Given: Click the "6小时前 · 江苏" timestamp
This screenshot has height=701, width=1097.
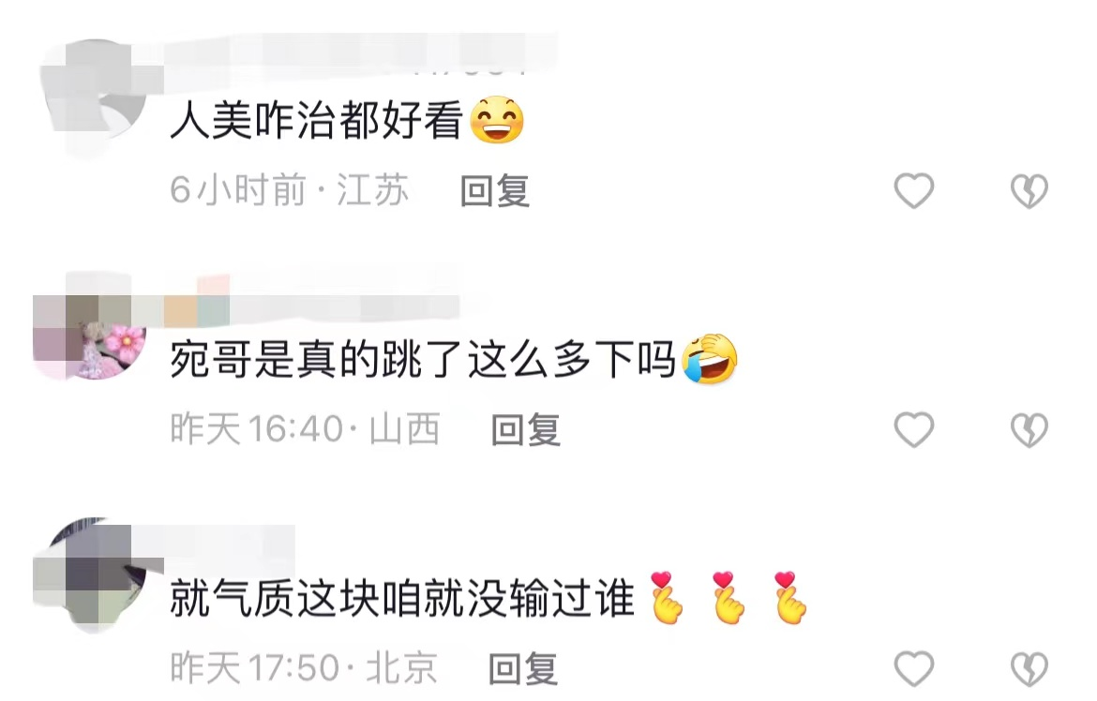Looking at the screenshot, I should point(290,190).
